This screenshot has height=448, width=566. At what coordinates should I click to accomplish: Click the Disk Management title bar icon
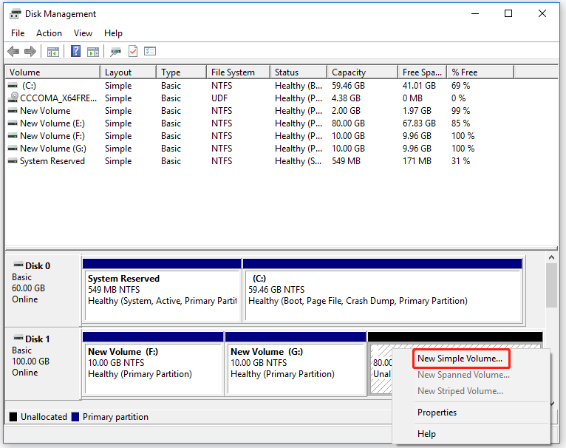(15, 14)
